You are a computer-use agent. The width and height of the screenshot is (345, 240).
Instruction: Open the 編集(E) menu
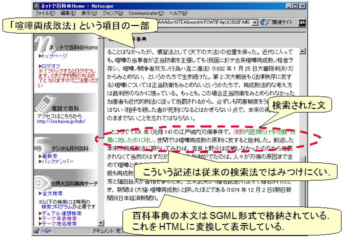[x=68, y=13]
